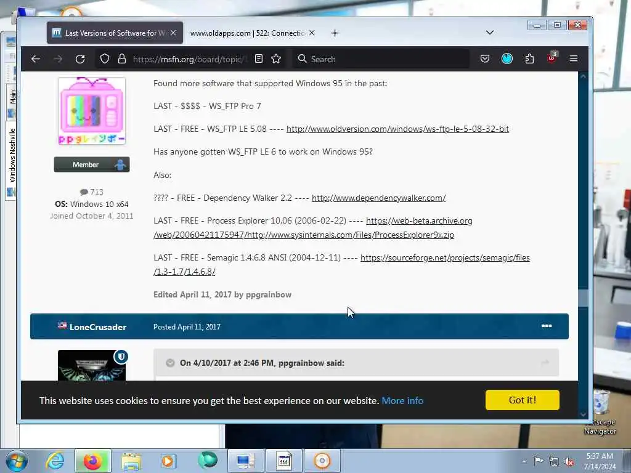Image resolution: width=631 pixels, height=473 pixels.
Task: Launch Internet Explorer from taskbar
Action: (x=55, y=461)
